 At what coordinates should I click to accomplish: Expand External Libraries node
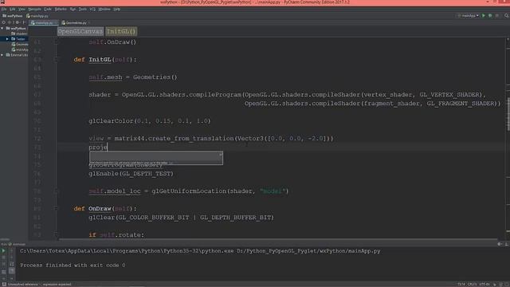click(2, 55)
